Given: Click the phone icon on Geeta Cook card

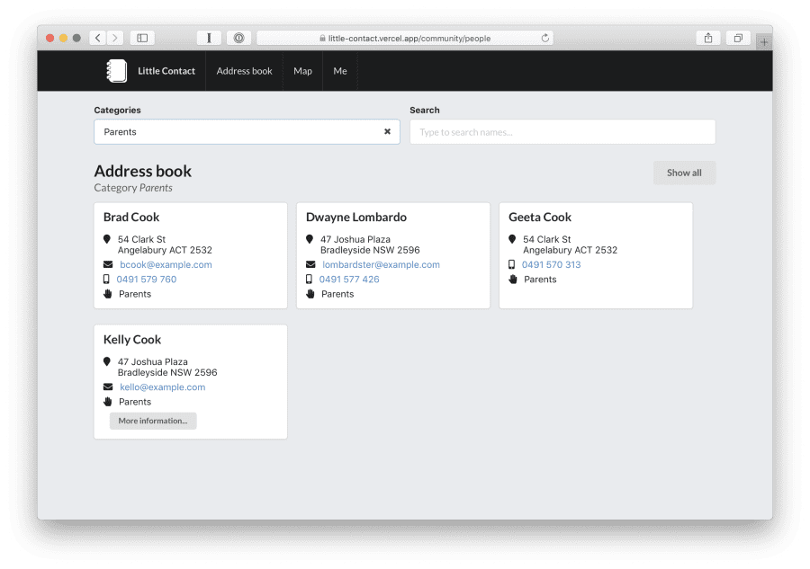Looking at the screenshot, I should tap(511, 264).
